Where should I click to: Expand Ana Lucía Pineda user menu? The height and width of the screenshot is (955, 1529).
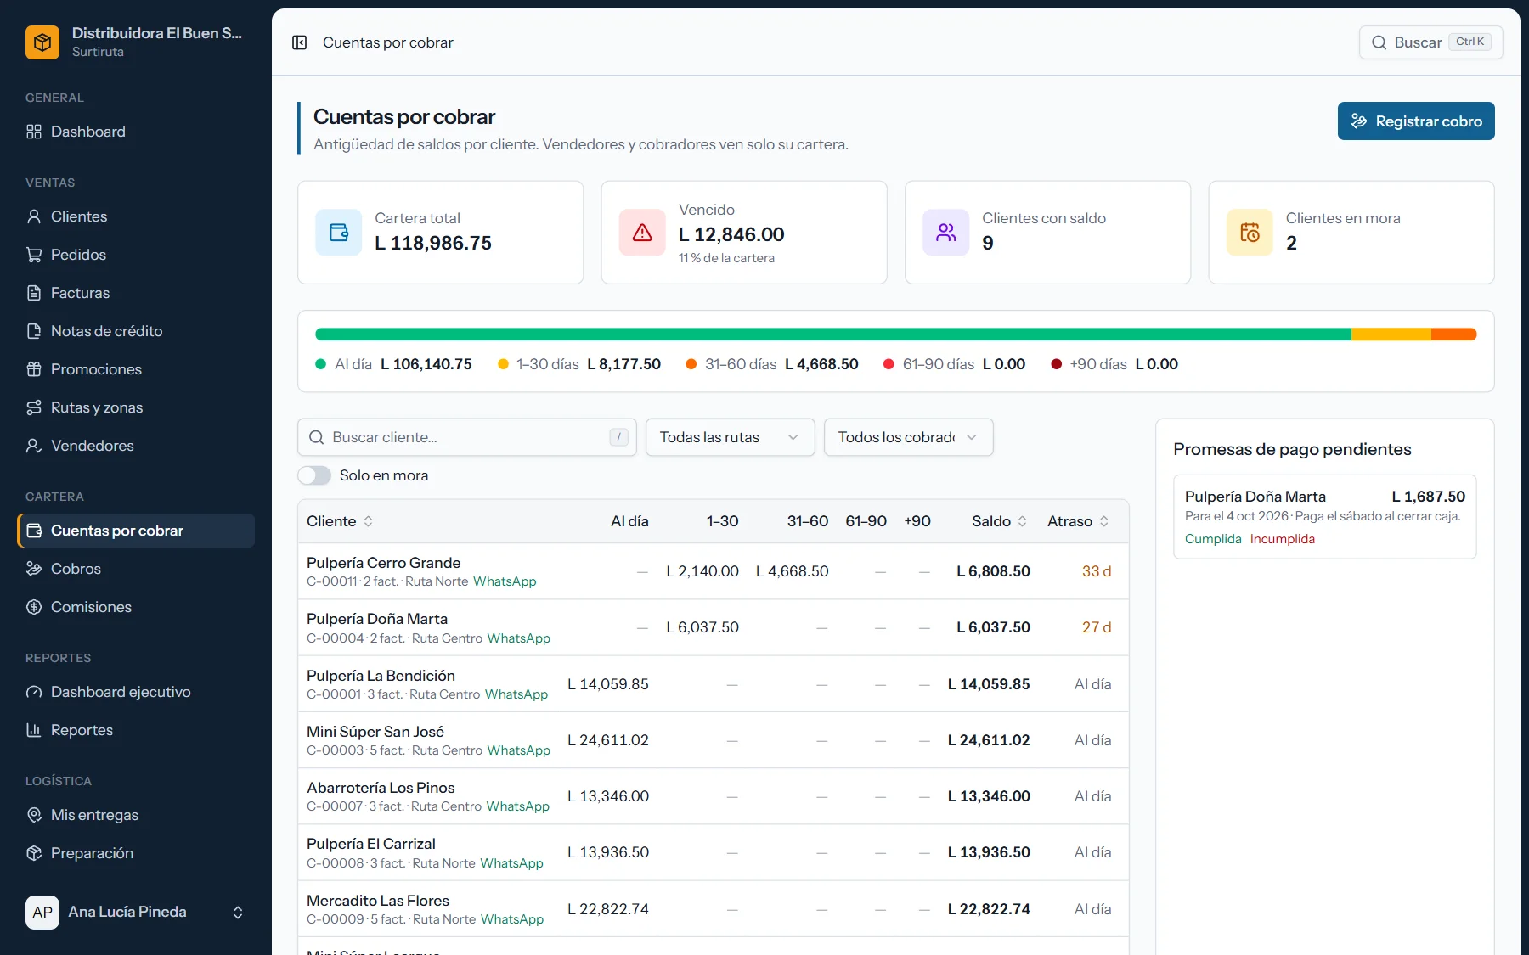(136, 913)
